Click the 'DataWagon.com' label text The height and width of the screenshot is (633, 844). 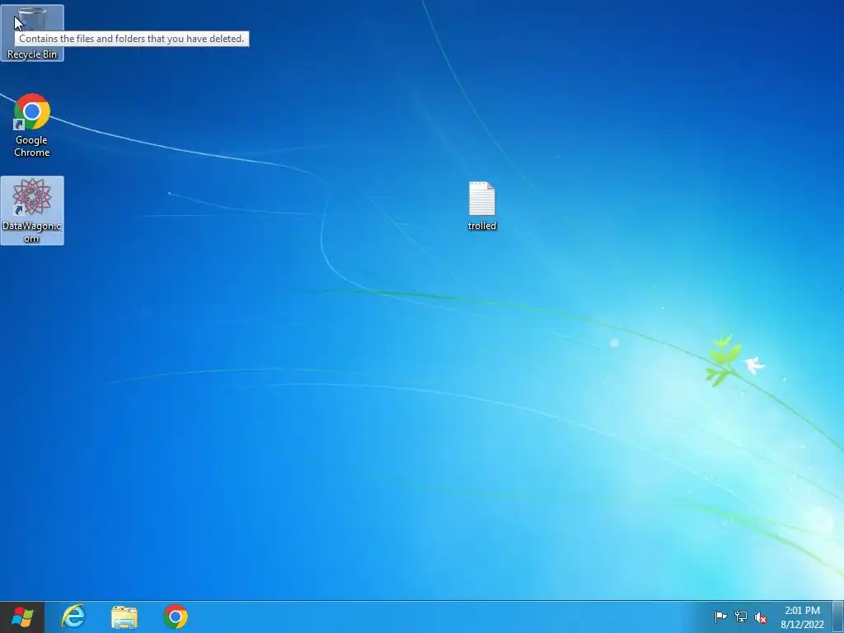(x=32, y=232)
